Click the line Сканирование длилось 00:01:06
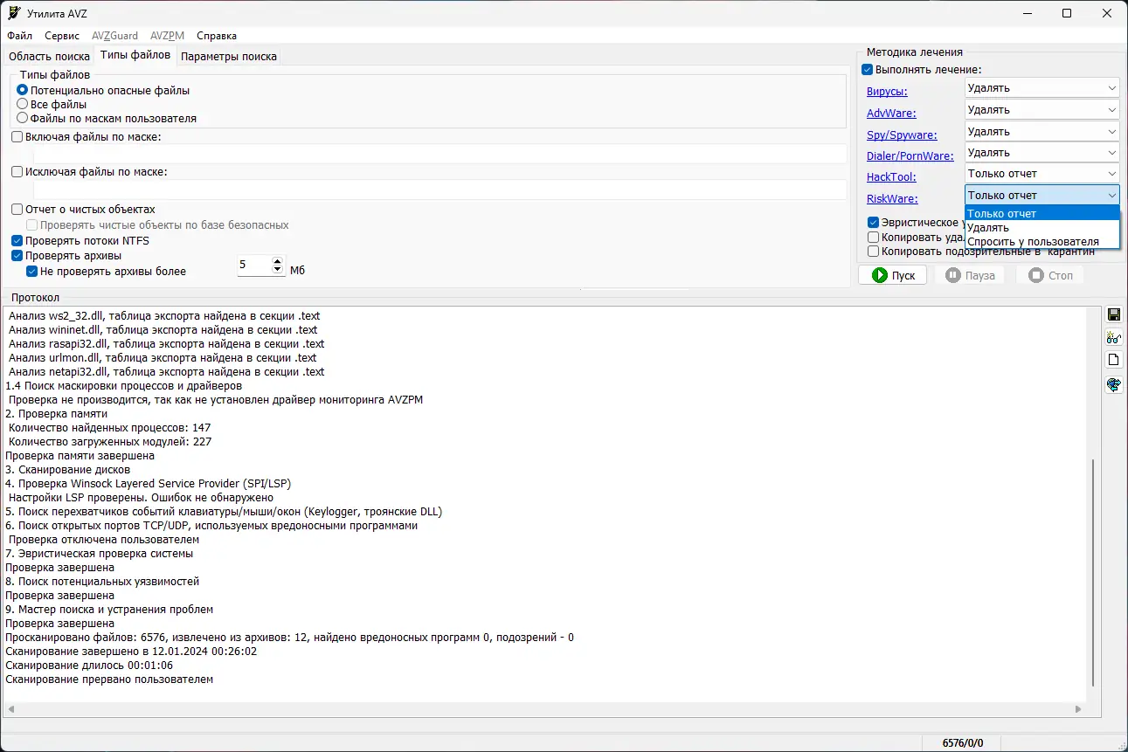The image size is (1128, 752). pos(89,666)
